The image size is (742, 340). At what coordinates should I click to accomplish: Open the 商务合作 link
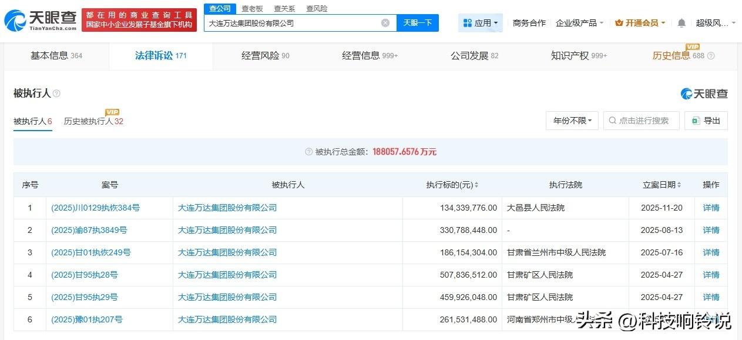529,23
